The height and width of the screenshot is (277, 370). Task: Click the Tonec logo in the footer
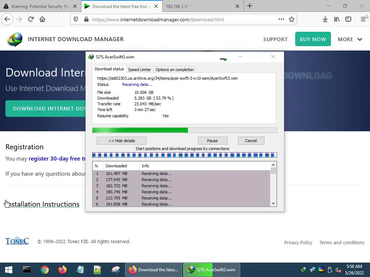click(x=17, y=241)
